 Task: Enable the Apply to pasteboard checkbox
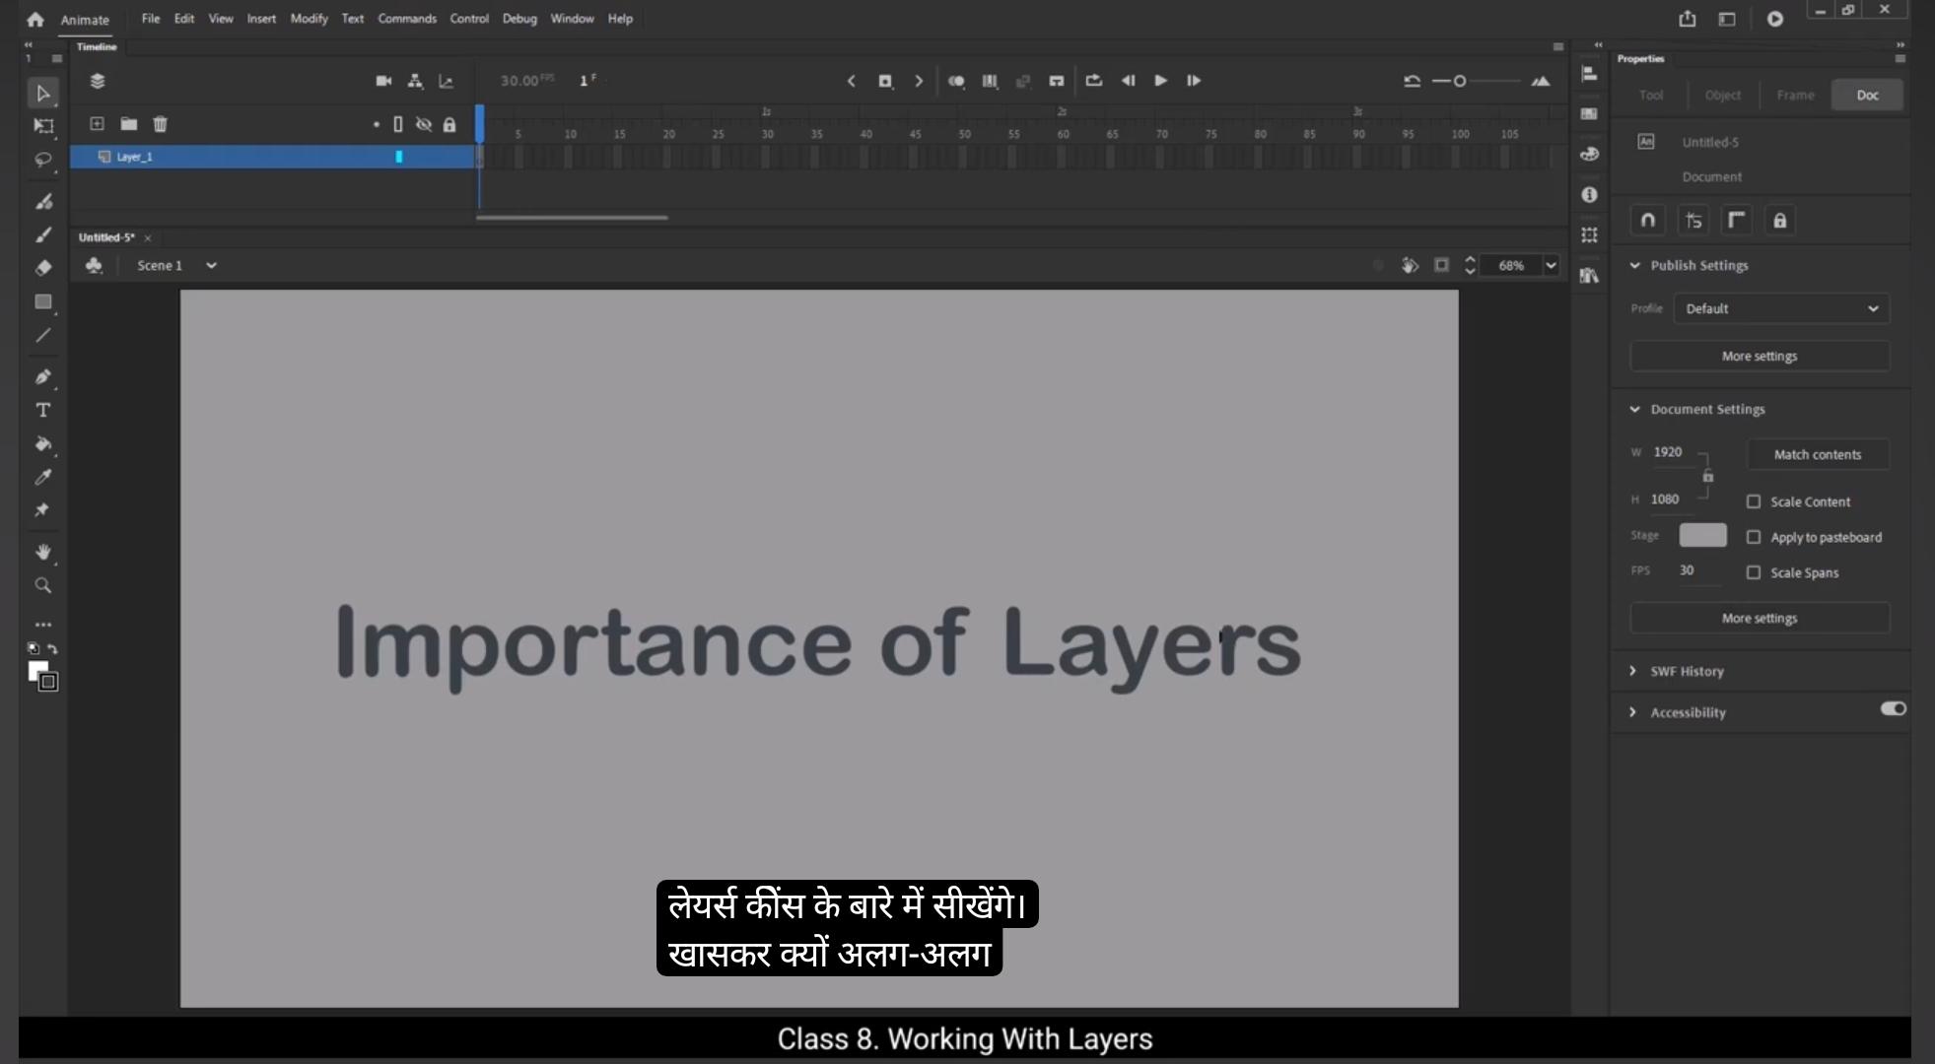point(1754,537)
